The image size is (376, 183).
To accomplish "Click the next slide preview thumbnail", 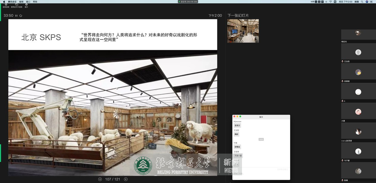I will (243, 31).
